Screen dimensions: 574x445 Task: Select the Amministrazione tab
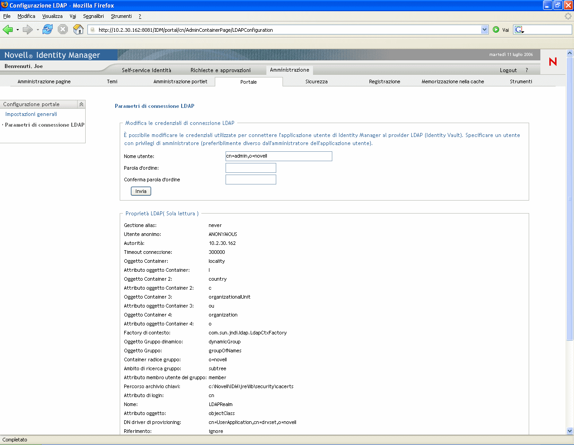click(290, 70)
